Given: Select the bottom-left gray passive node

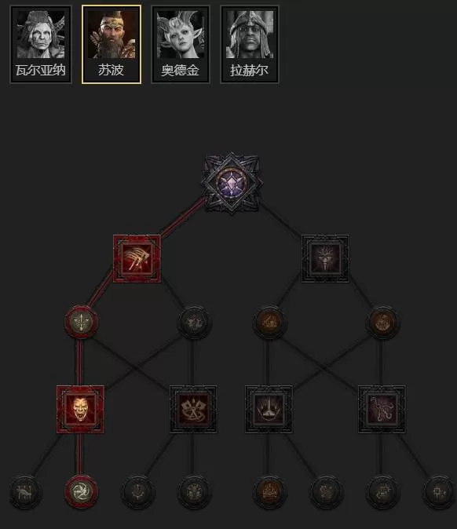Looking at the screenshot, I should point(25,493).
